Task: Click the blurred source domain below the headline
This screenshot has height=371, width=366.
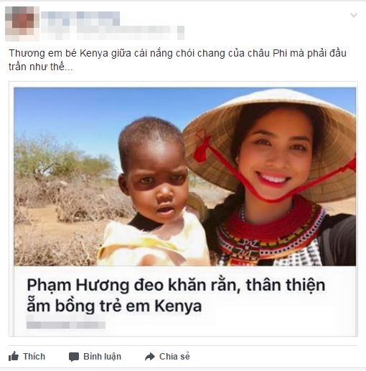Action: [66, 325]
